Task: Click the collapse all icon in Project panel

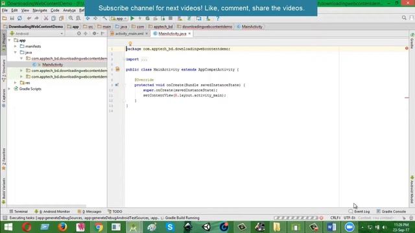Action: point(86,34)
